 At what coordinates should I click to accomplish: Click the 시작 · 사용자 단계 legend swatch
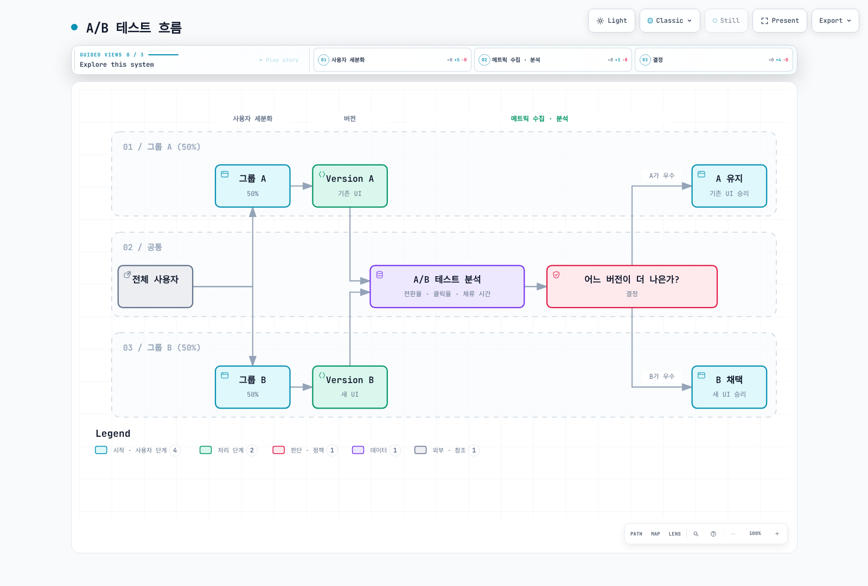101,450
